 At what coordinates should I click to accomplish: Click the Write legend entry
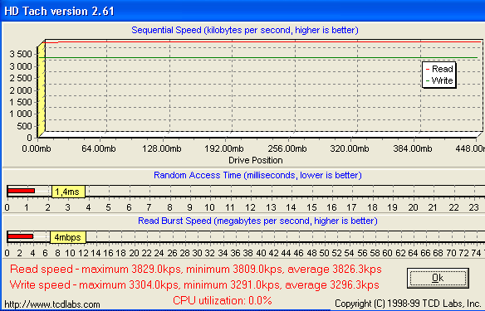coord(439,80)
